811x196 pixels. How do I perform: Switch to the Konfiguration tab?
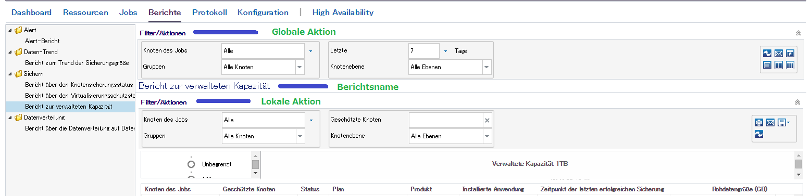pyautogui.click(x=263, y=12)
